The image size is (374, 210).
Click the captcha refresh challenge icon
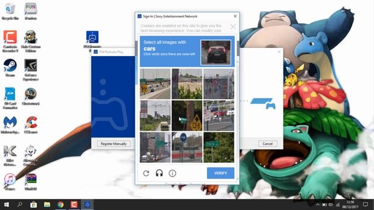[x=146, y=173]
